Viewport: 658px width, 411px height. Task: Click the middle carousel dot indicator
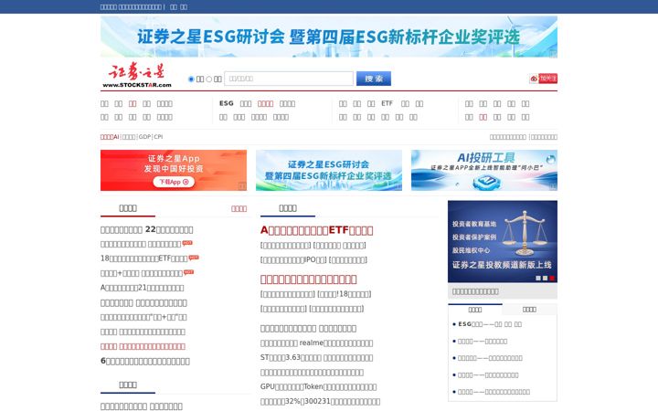pyautogui.click(x=545, y=278)
